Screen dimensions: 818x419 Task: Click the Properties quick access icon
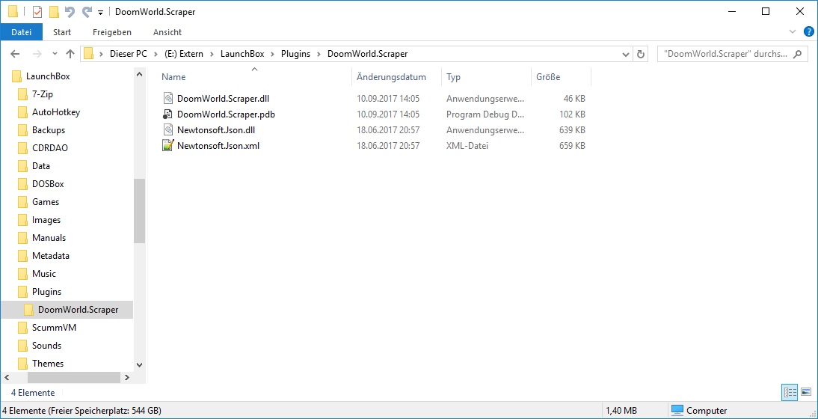click(37, 11)
